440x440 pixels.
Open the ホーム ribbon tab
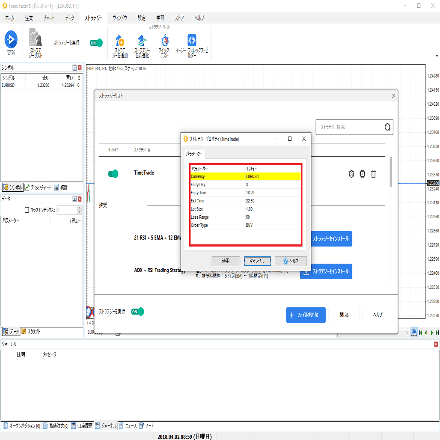[x=9, y=18]
